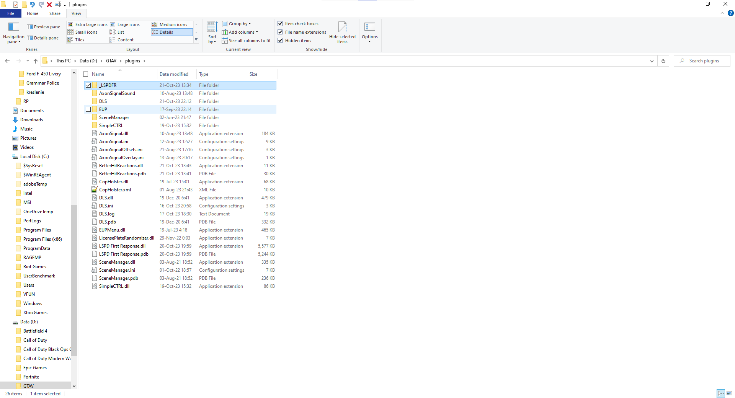Open the Navigation pane options
735x398 pixels.
pos(14,33)
